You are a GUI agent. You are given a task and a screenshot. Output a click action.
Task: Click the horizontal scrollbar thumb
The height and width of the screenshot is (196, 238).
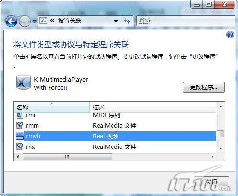pos(67,157)
